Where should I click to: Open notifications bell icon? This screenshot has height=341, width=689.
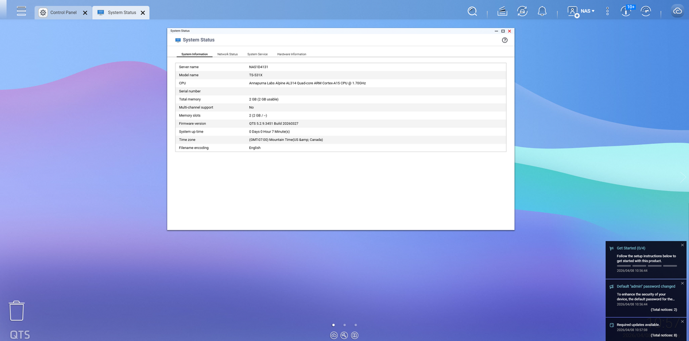(542, 11)
